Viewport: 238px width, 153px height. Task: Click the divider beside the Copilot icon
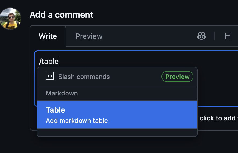(215, 36)
